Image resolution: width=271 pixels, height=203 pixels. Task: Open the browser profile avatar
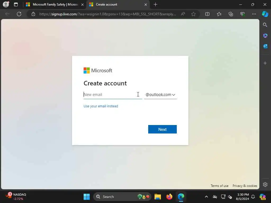coord(6,4)
